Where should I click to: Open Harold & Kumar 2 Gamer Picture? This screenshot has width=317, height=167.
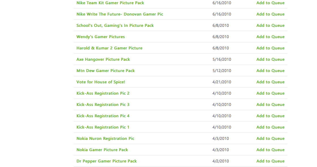tap(109, 48)
